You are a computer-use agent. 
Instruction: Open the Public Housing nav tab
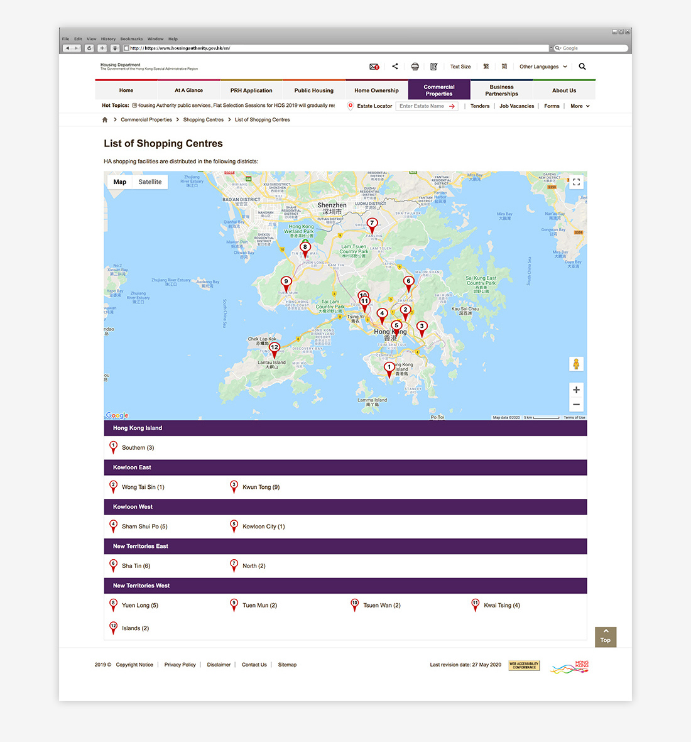pyautogui.click(x=314, y=90)
